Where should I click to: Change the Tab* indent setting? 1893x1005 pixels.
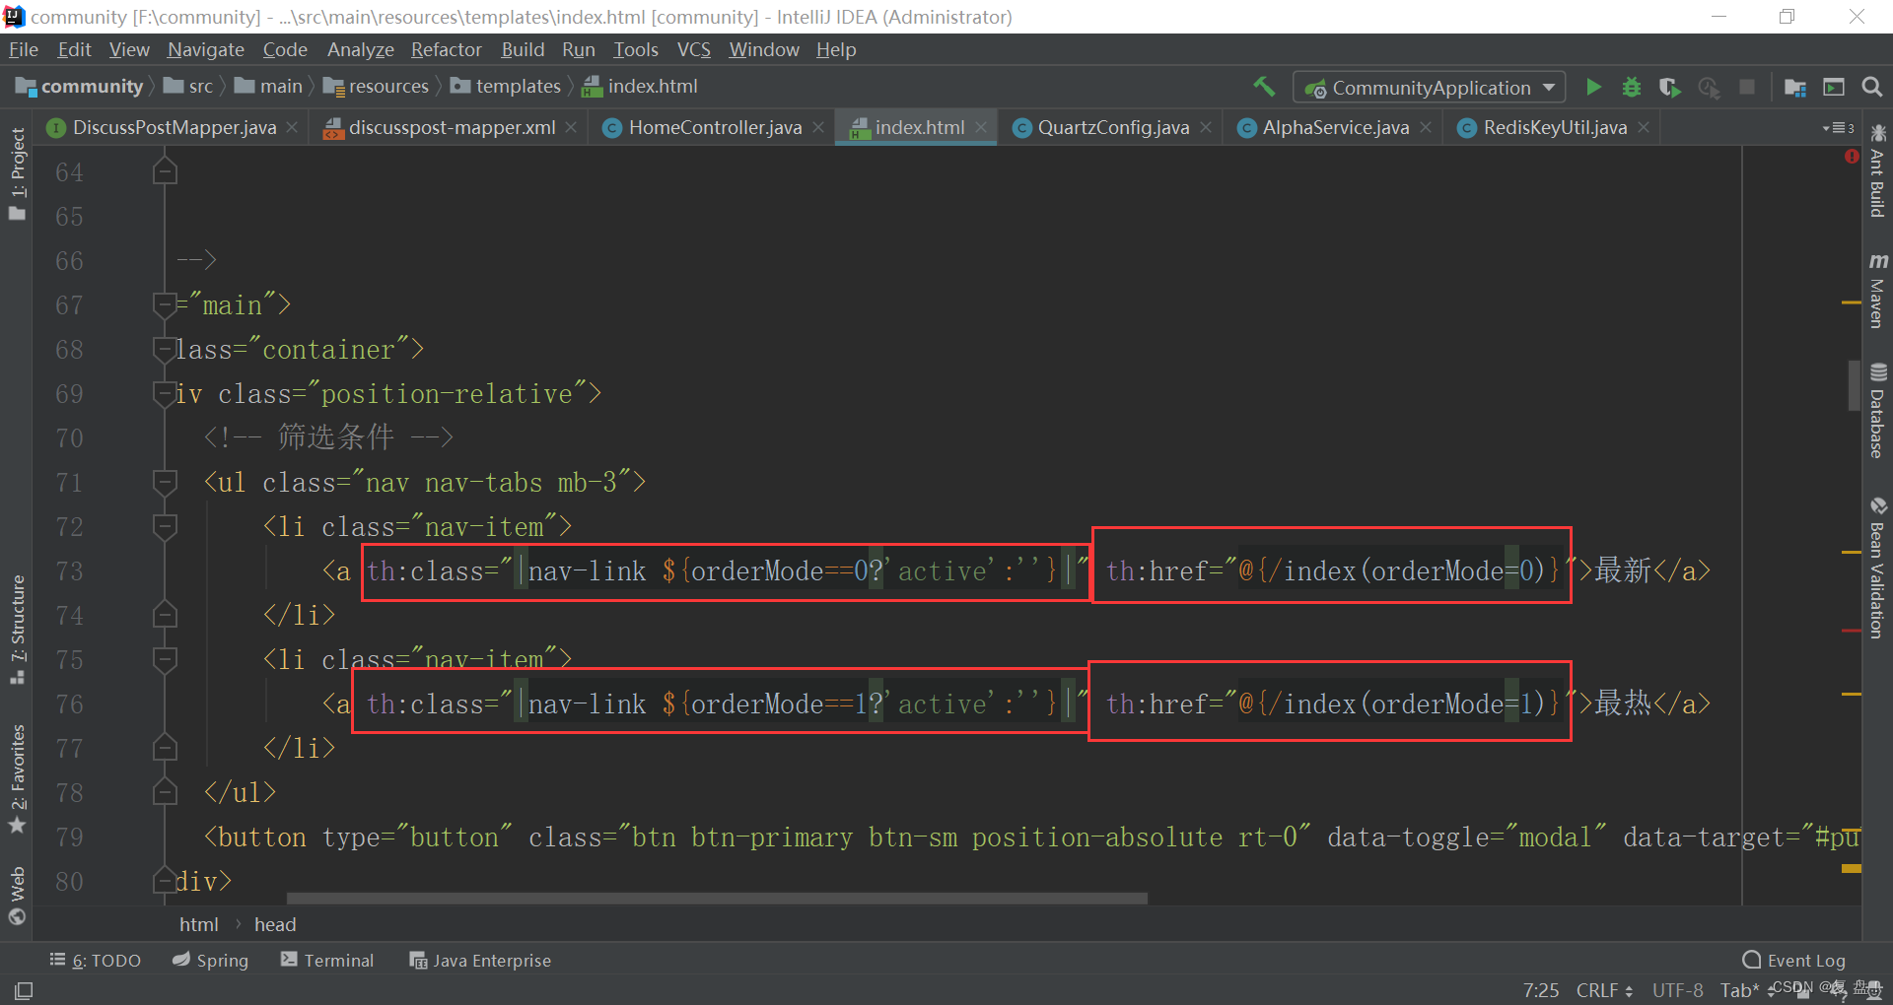pyautogui.click(x=1740, y=990)
